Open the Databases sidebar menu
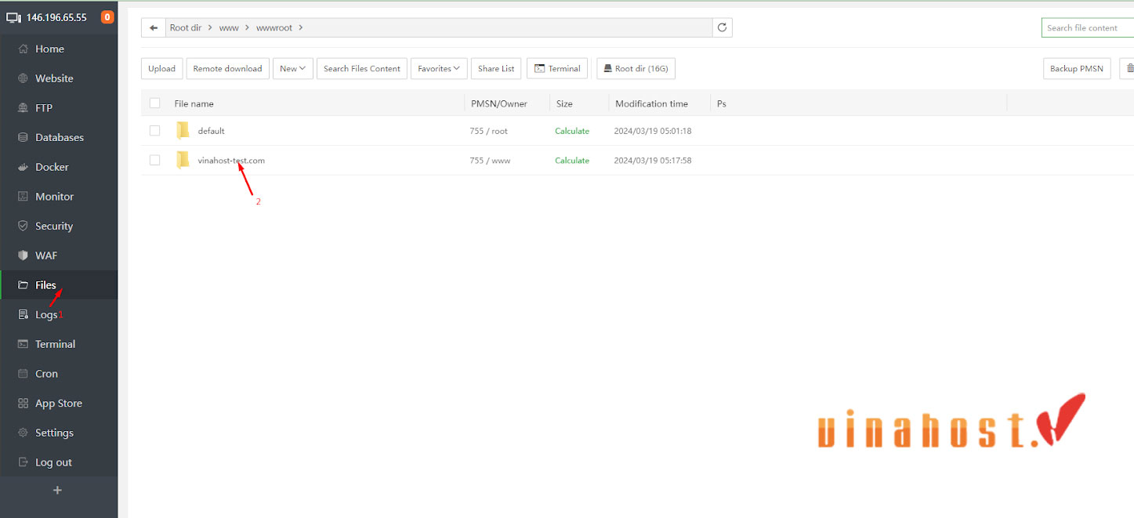Image resolution: width=1134 pixels, height=518 pixels. pos(59,138)
